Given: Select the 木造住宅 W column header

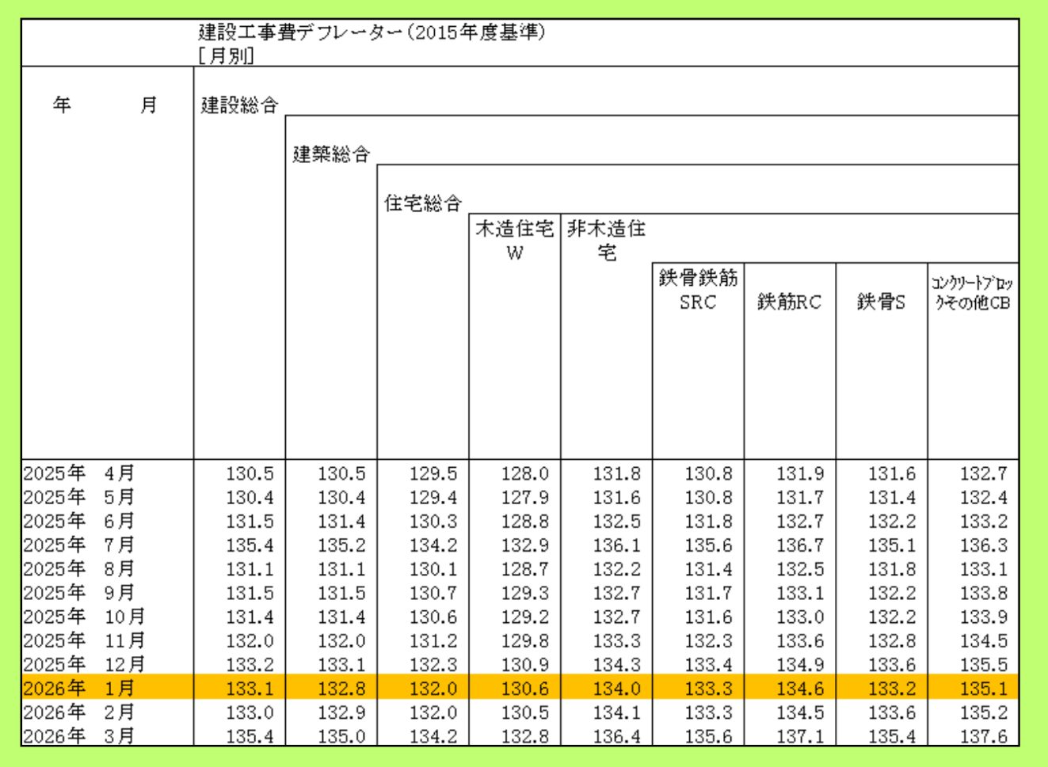Looking at the screenshot, I should tap(515, 241).
